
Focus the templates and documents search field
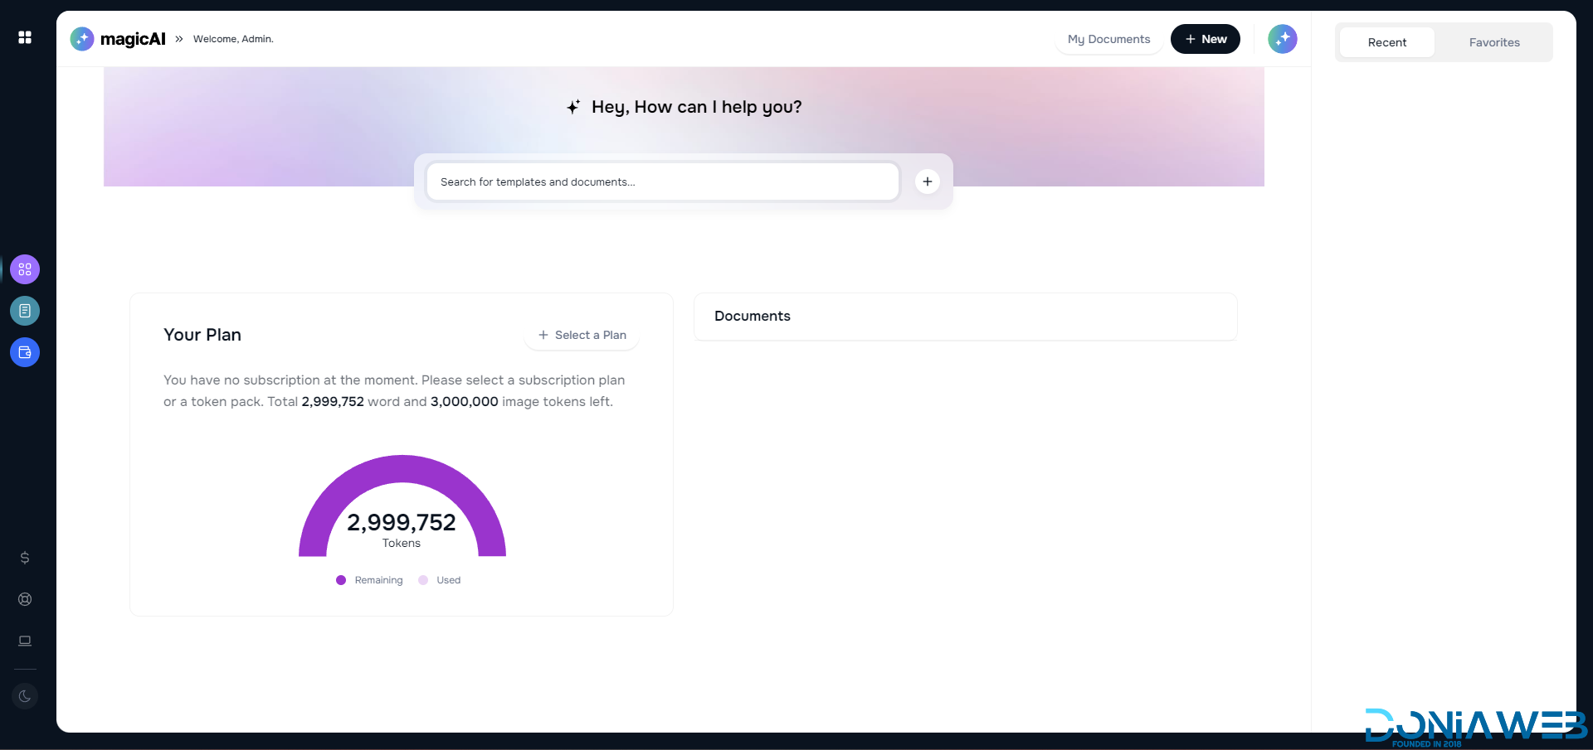[x=662, y=181]
